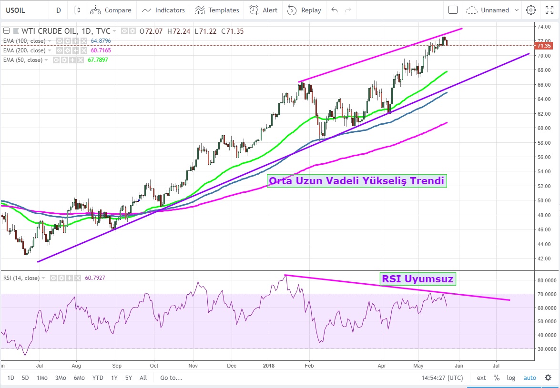This screenshot has height=388, width=560.
Task: Toggle the log scale option
Action: [x=511, y=378]
